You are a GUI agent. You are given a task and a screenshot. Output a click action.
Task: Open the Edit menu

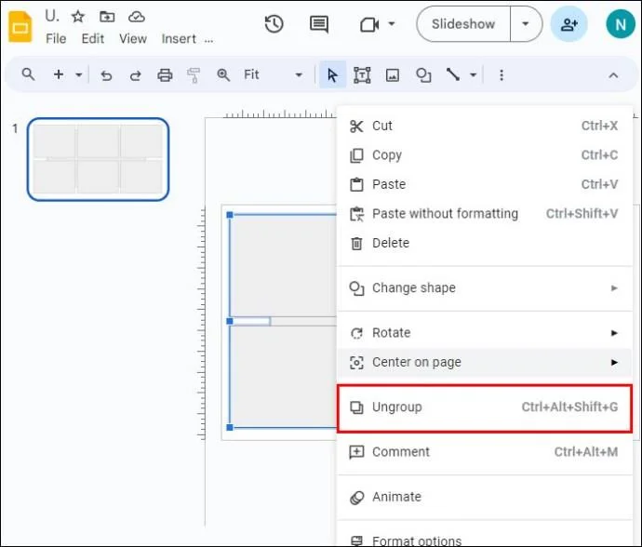click(92, 39)
